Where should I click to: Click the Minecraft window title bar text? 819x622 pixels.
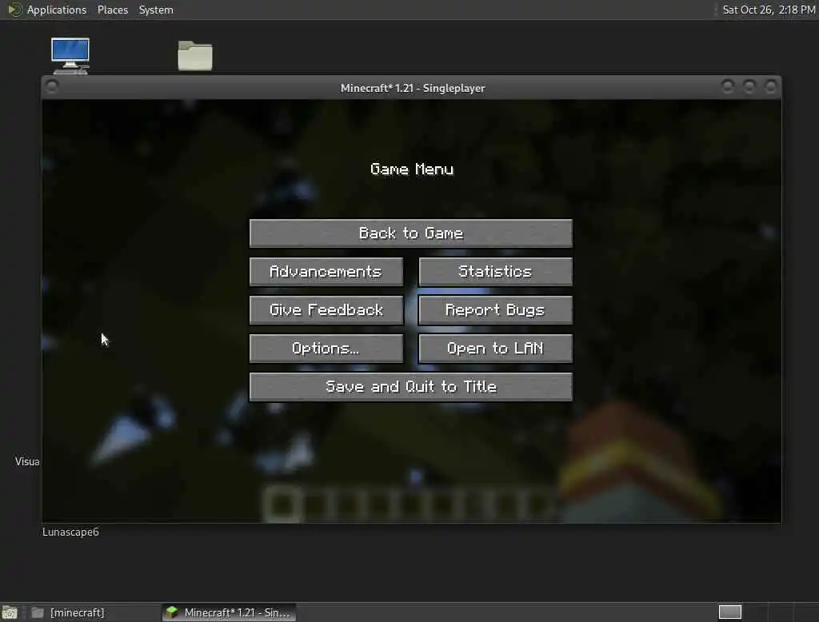pyautogui.click(x=413, y=88)
